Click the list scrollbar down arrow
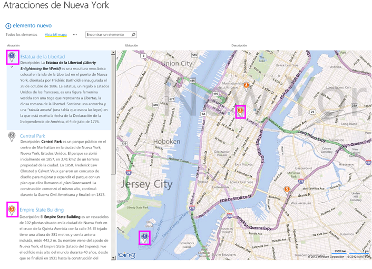The image size is (372, 269). point(113,257)
